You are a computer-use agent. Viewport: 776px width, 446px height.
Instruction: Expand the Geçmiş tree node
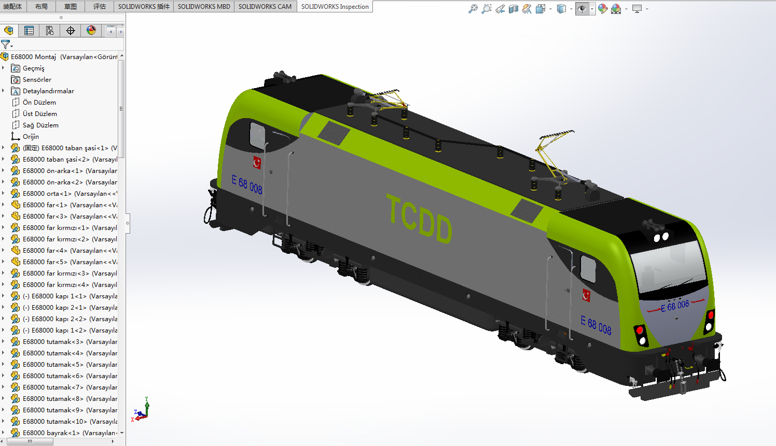(x=4, y=68)
